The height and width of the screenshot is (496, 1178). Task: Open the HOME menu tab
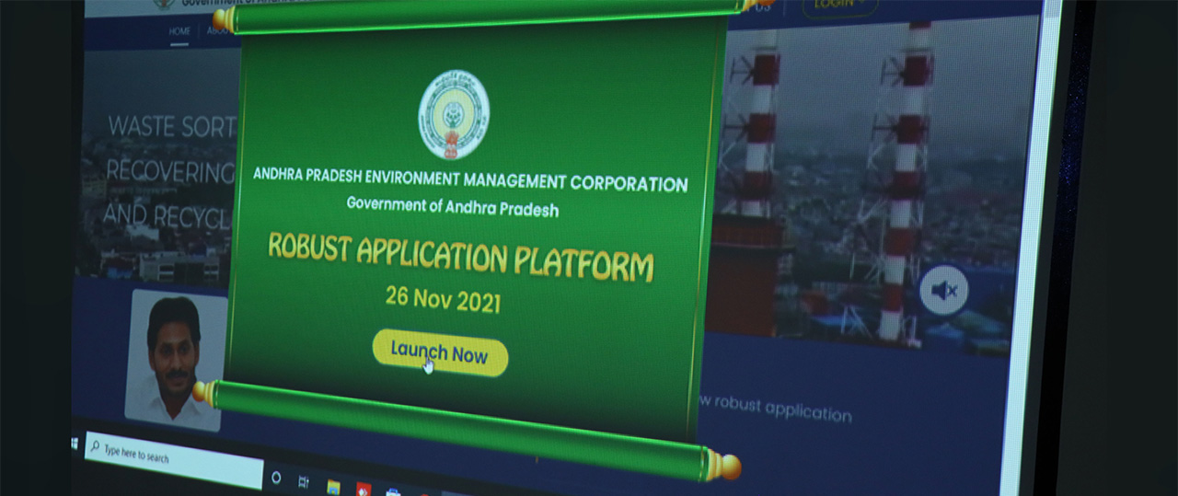coord(179,31)
